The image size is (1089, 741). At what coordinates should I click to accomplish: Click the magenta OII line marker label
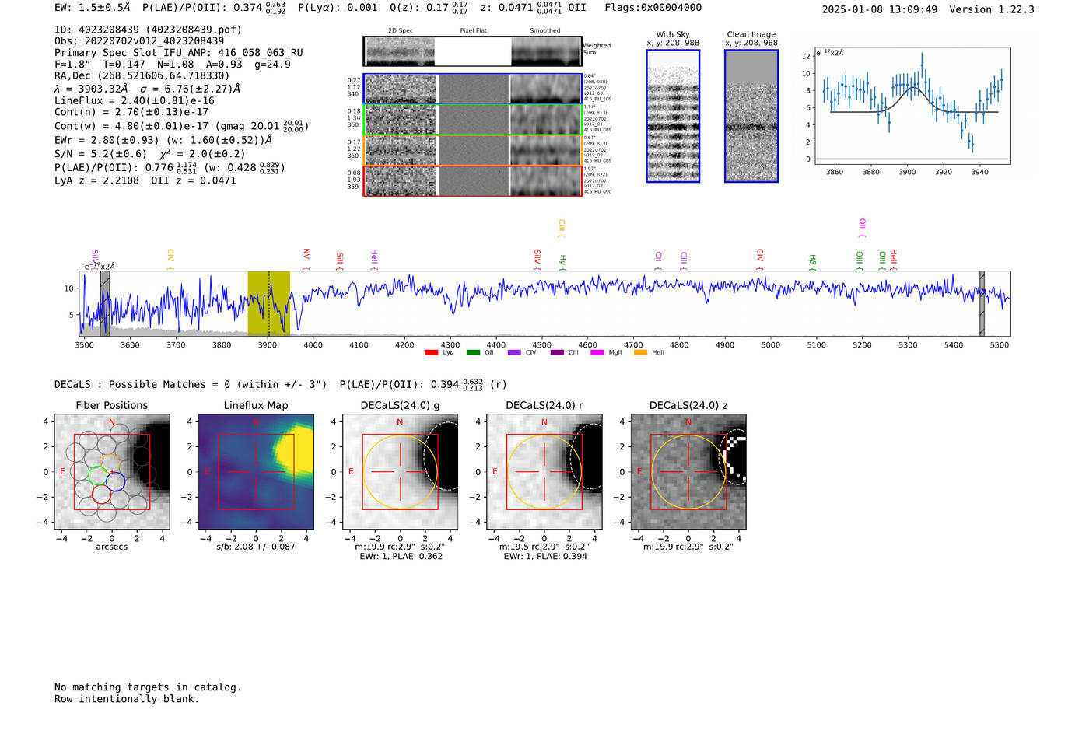[x=863, y=228]
